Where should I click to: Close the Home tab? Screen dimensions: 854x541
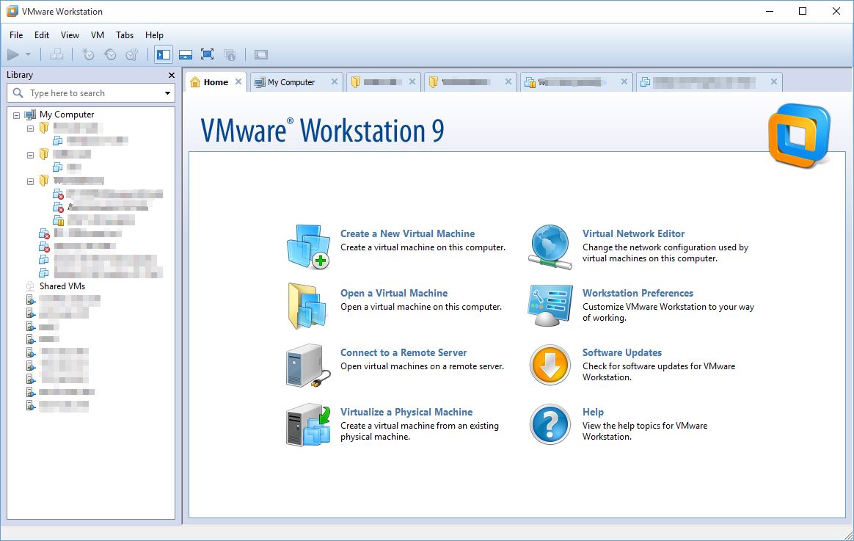tap(238, 81)
